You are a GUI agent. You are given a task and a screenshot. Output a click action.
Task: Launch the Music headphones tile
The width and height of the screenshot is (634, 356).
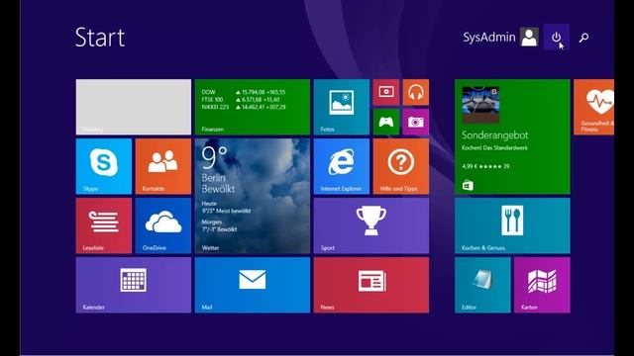pos(416,92)
